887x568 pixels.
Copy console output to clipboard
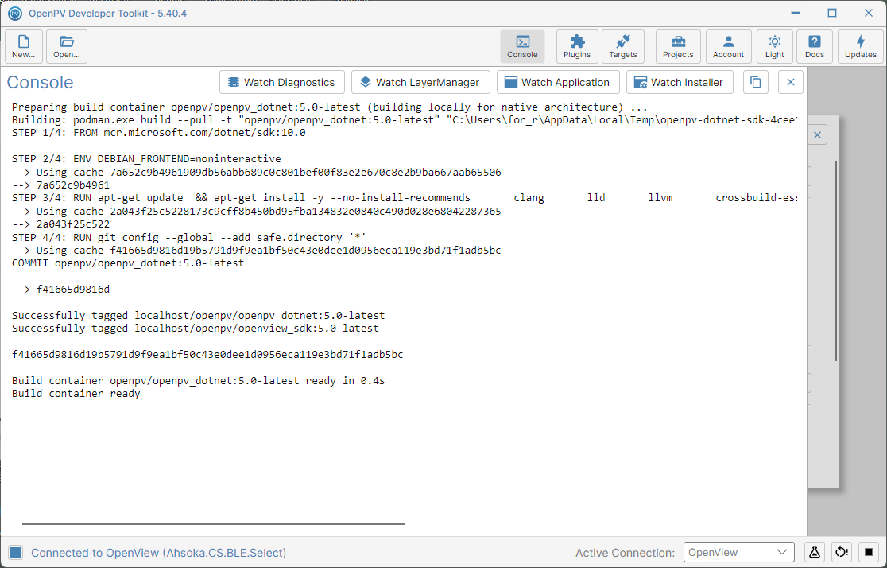[x=755, y=82]
